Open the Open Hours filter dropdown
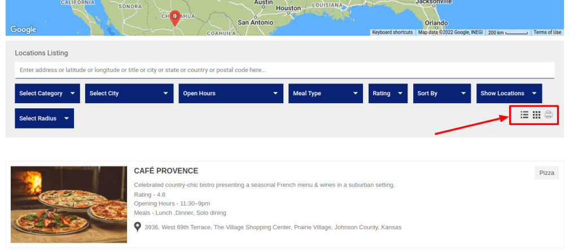 [230, 94]
